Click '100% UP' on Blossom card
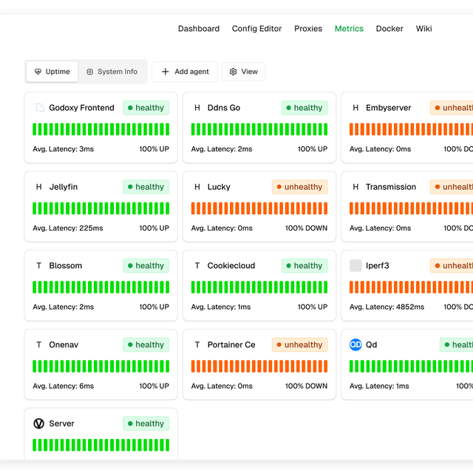Image resolution: width=473 pixels, height=473 pixels. 154,307
